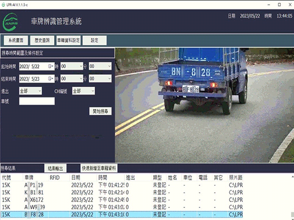Open the 設定 settings tab
Image resolution: width=294 pixels, height=220 pixels.
(94, 40)
